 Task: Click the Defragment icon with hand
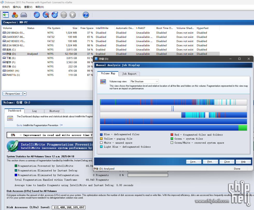pyautogui.click(x=55, y=15)
